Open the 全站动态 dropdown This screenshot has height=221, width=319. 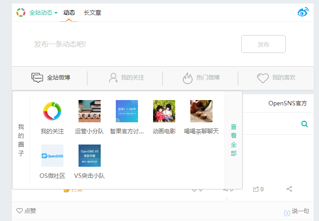coord(43,12)
